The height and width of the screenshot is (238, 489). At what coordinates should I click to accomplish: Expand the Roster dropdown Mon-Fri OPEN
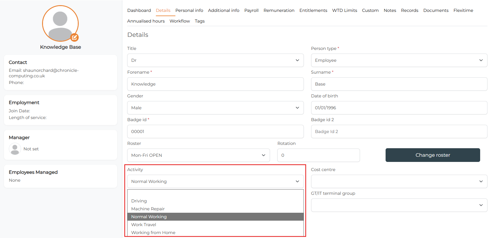click(199, 155)
